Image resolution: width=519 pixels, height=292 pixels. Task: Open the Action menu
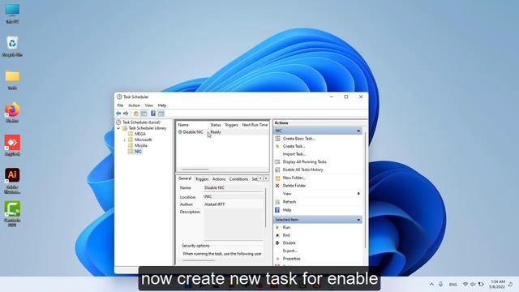134,105
